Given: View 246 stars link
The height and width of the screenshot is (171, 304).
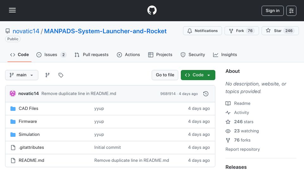Looking at the screenshot, I should (239, 122).
